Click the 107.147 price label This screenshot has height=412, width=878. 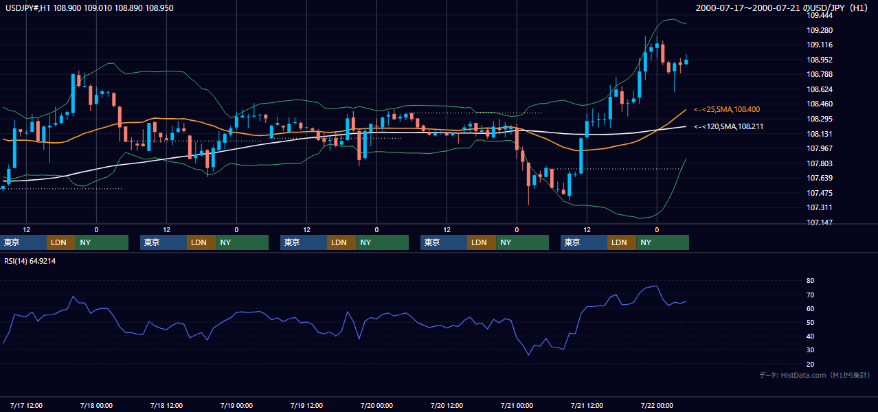[x=820, y=222]
